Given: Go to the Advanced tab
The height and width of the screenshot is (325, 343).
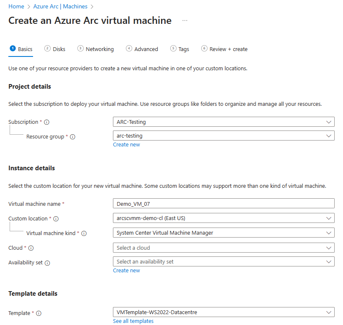Looking at the screenshot, I should [x=142, y=49].
